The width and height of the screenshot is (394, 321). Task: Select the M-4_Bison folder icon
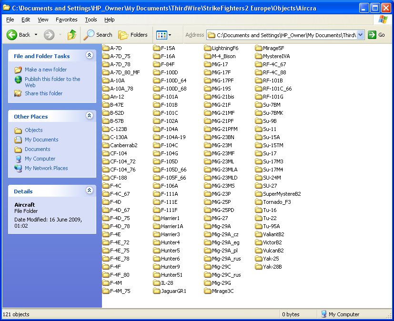coord(208,56)
